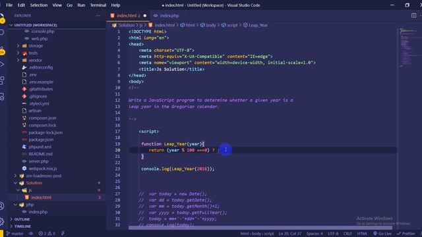
Task: Click the Go Live button
Action: click(382, 234)
